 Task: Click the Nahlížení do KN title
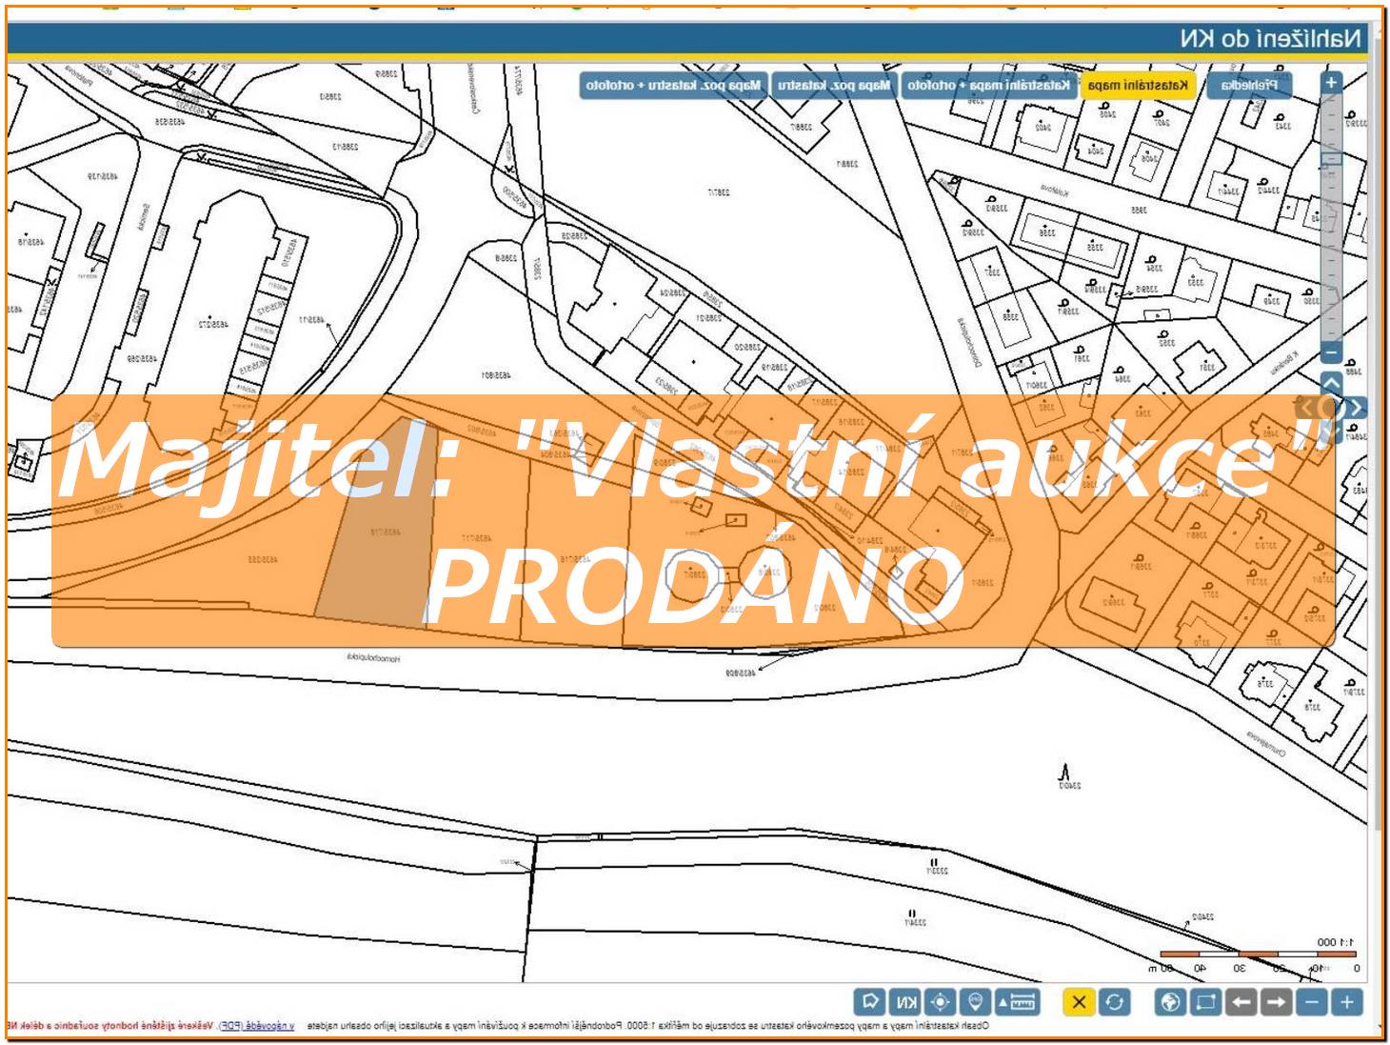point(1271,38)
